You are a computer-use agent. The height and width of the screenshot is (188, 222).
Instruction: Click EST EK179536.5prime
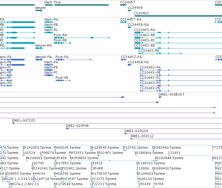[92, 176]
